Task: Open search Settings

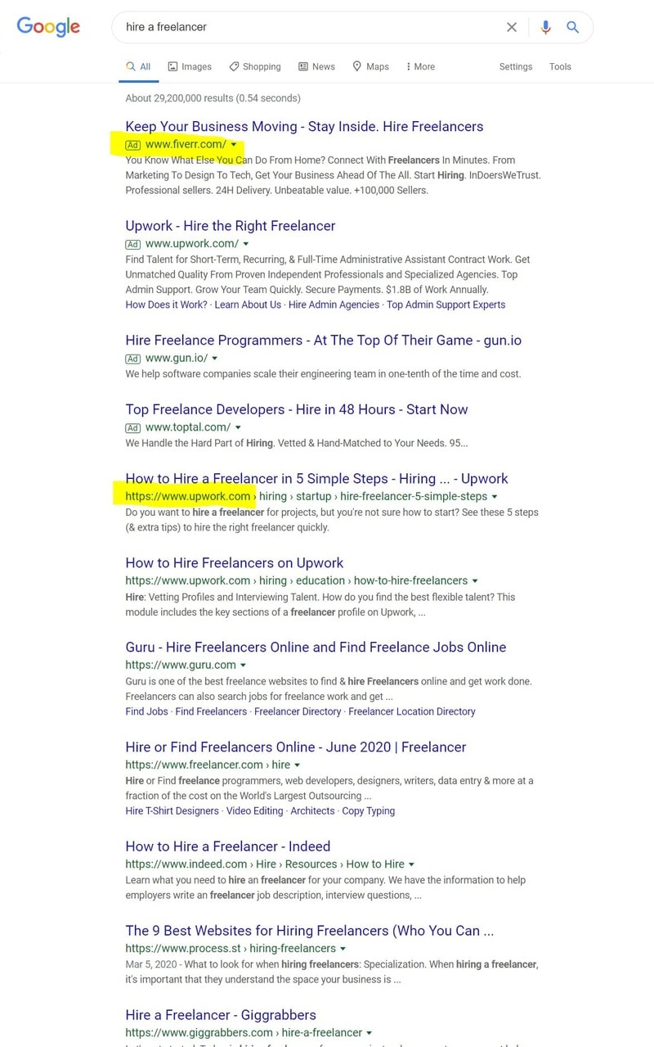Action: [516, 66]
